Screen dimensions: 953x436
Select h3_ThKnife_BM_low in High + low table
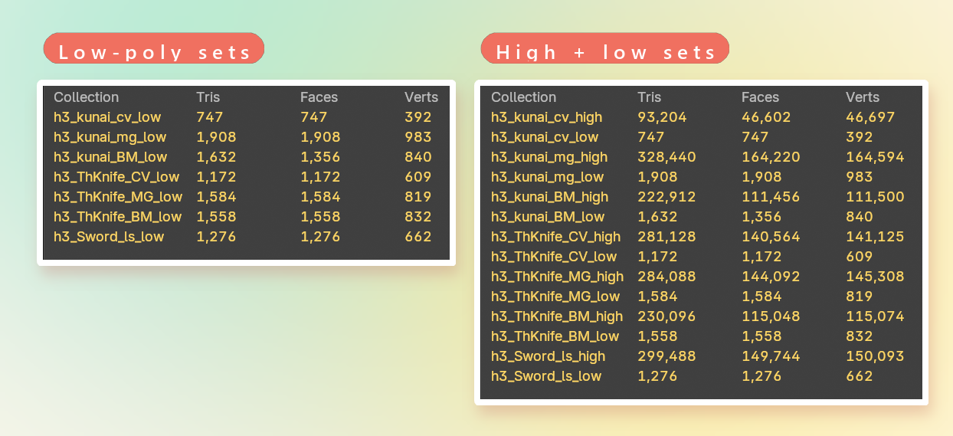coord(555,336)
